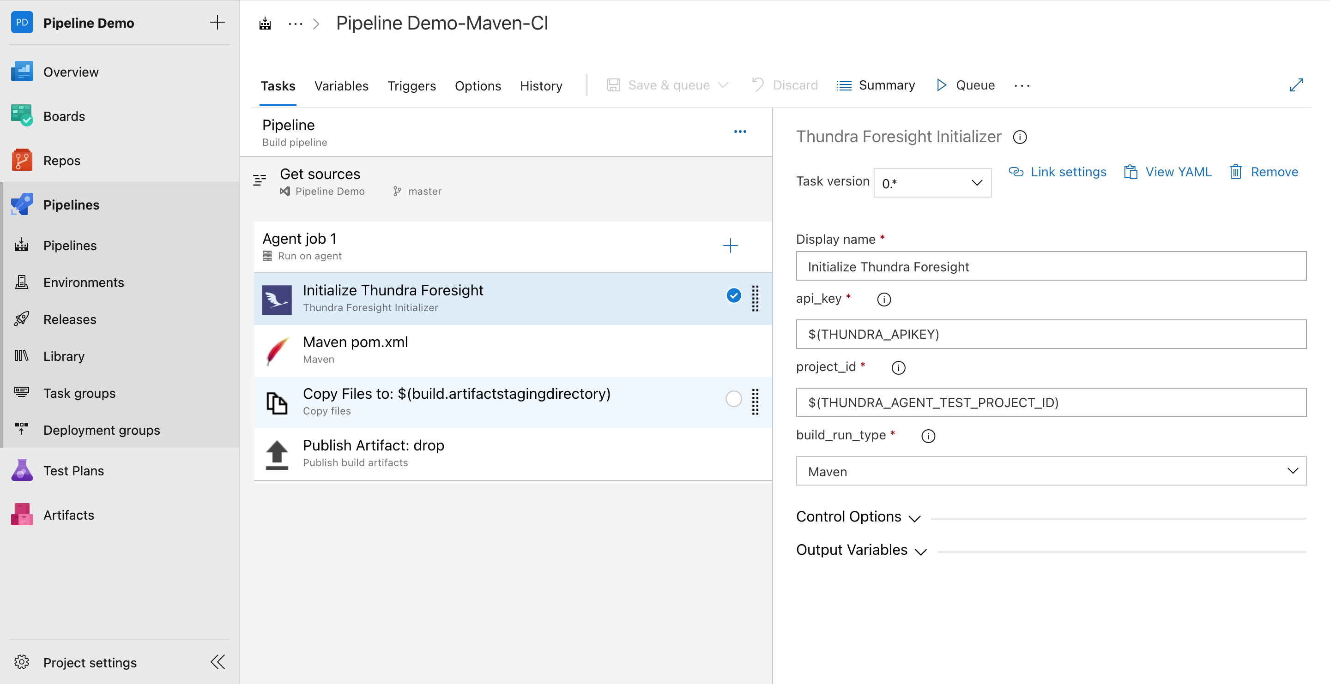Click the drag handle on Copy Files task
The height and width of the screenshot is (684, 1330).
pos(755,402)
